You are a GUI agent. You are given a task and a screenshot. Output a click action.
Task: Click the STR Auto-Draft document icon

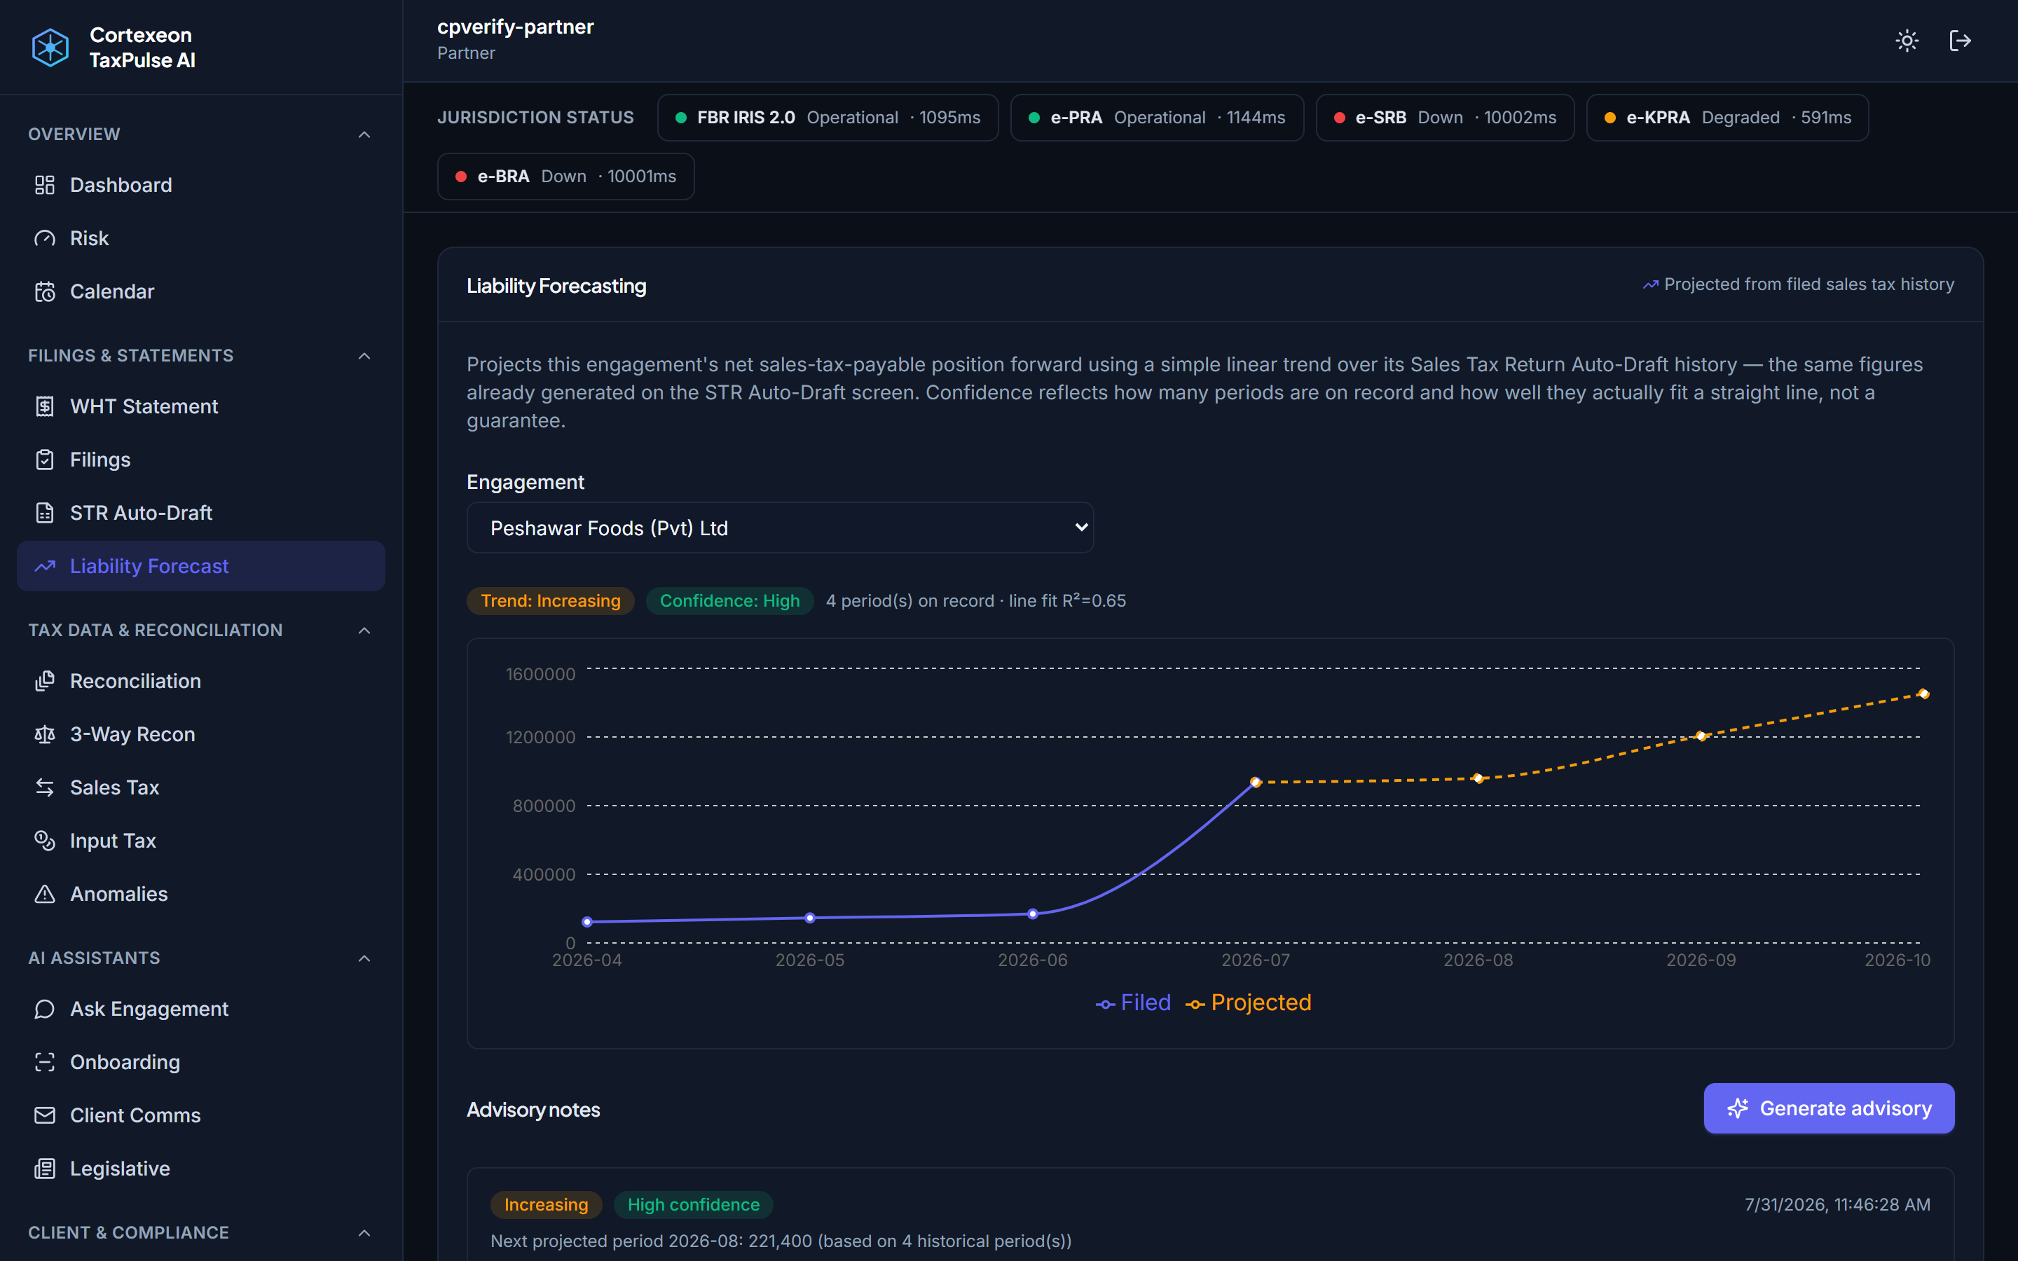(45, 513)
